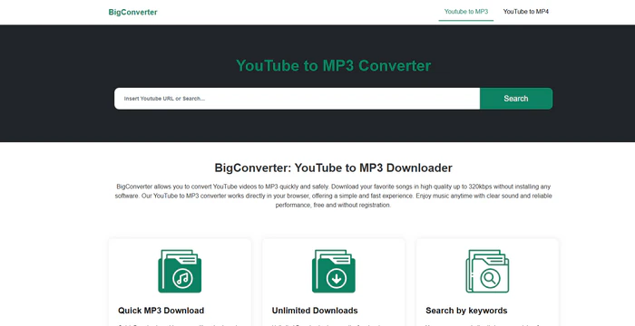Switch to the YouTube to MP4 tab
The height and width of the screenshot is (326, 635).
click(x=525, y=12)
